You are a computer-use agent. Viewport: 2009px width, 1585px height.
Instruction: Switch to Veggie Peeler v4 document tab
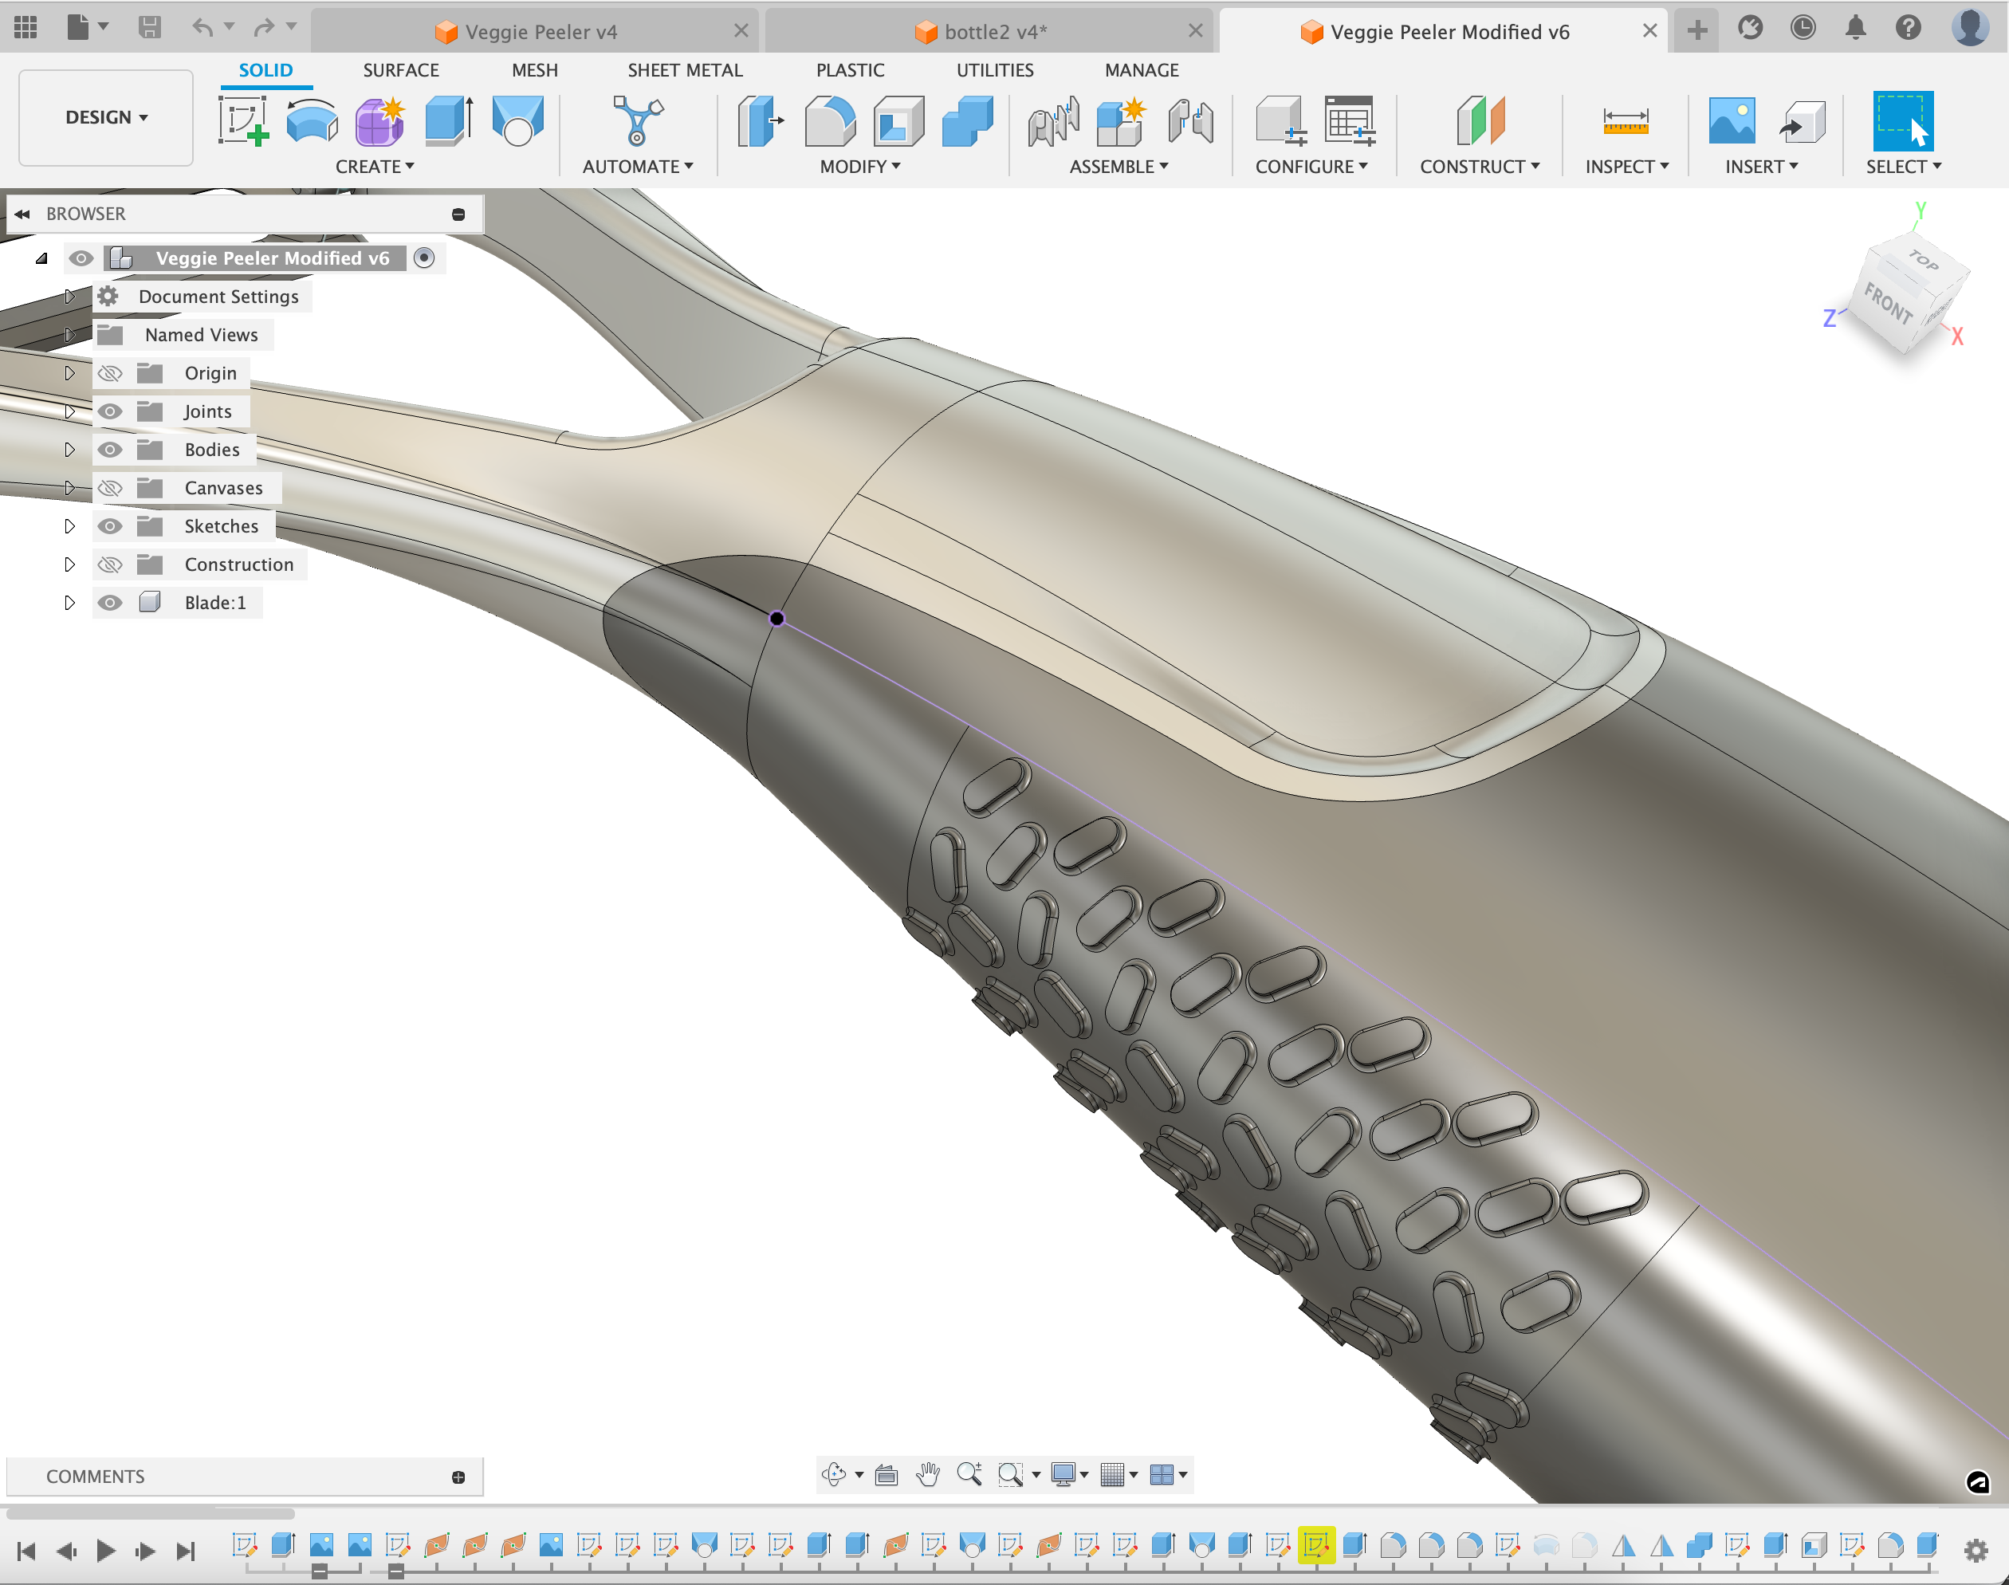(x=540, y=32)
